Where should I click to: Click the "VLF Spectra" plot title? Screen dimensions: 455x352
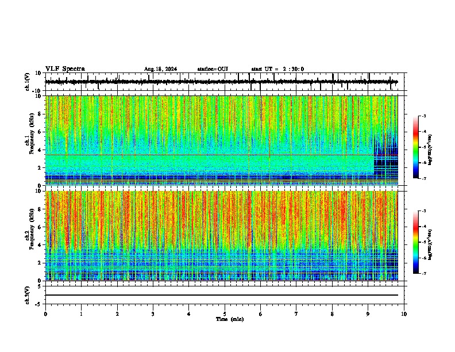click(65, 69)
